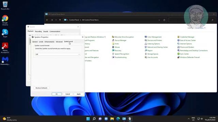Open the Enhancements tab
This screenshot has width=218, height=122.
pyautogui.click(x=49, y=42)
